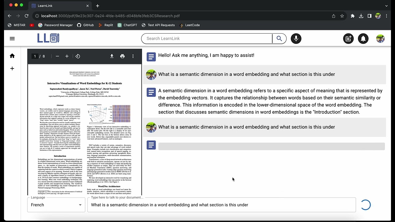Activate the microphone voice search

point(296,39)
